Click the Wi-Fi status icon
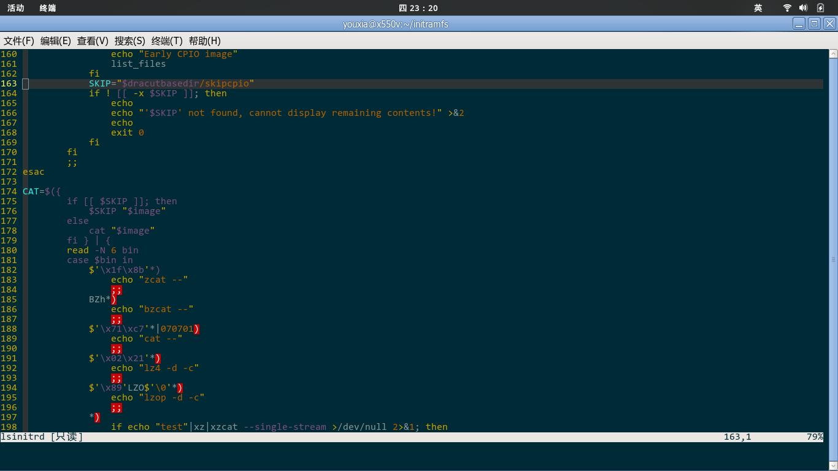The width and height of the screenshot is (838, 471). coord(787,8)
